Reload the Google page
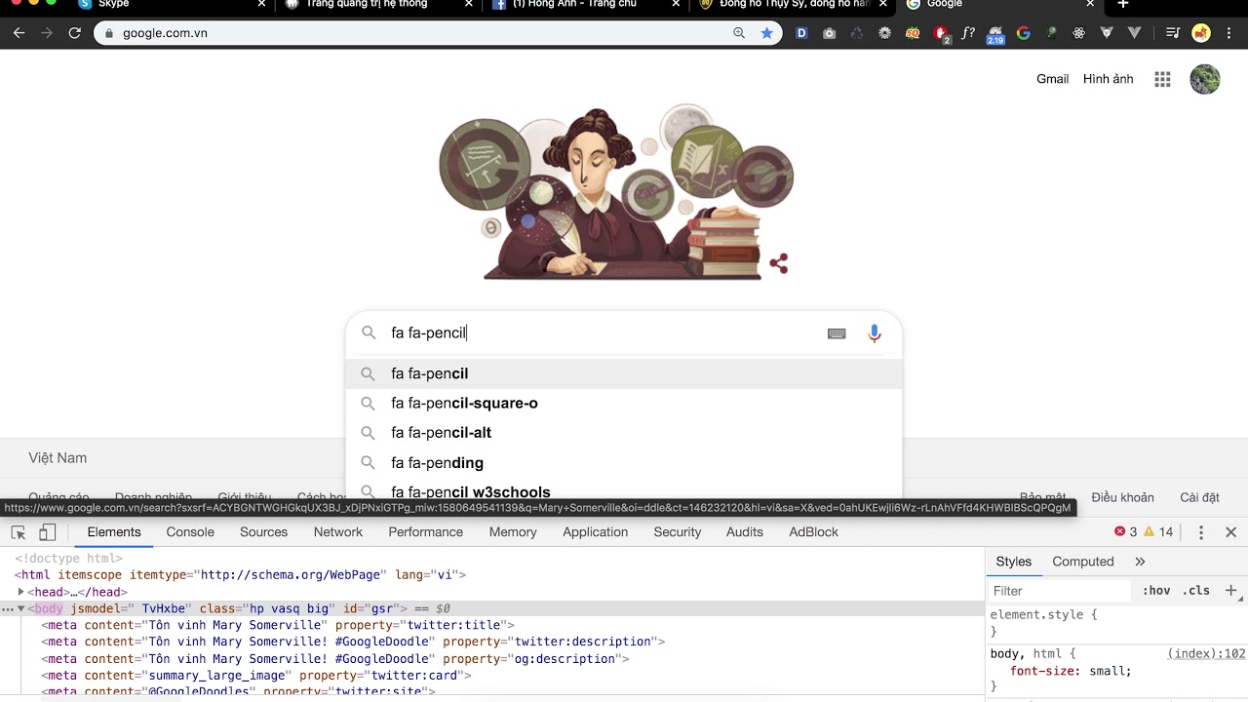 tap(74, 33)
